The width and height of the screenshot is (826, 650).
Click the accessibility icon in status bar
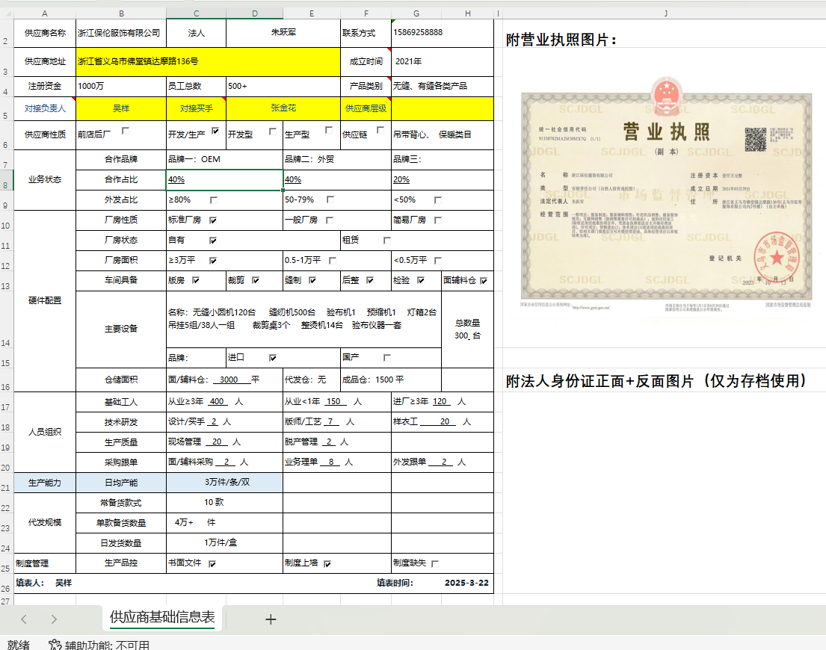click(x=55, y=645)
